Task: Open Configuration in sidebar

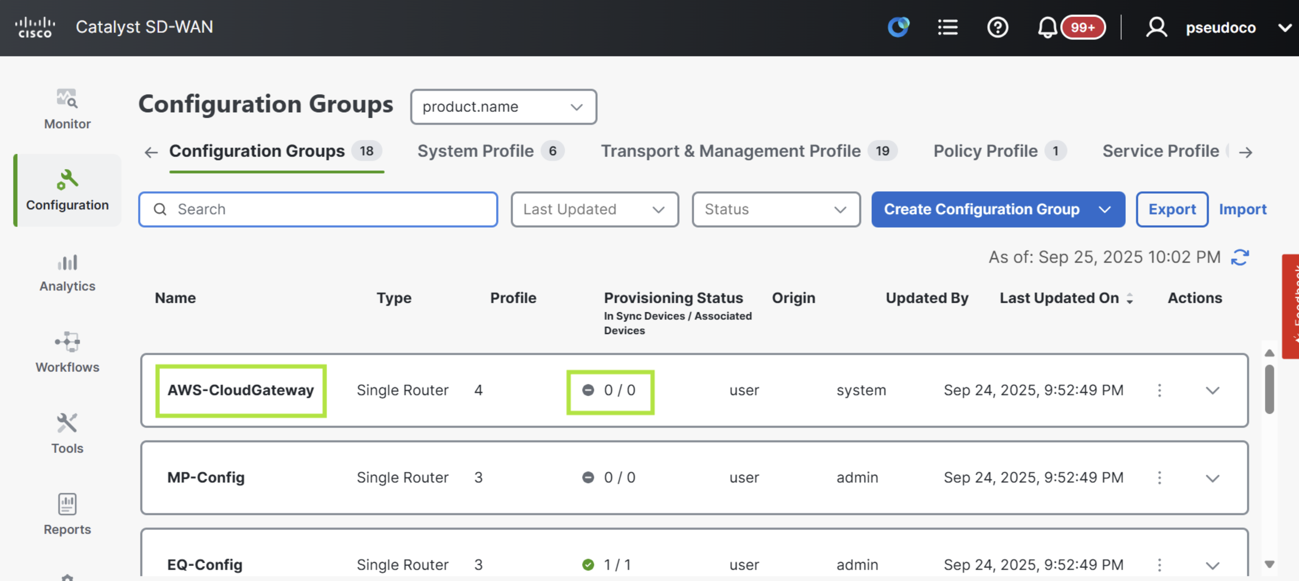Action: tap(67, 190)
